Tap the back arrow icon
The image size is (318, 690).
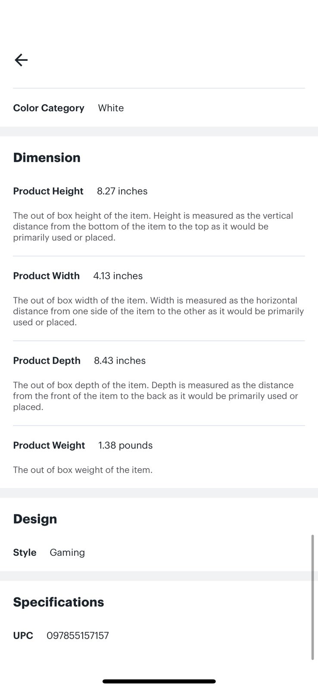coord(21,60)
